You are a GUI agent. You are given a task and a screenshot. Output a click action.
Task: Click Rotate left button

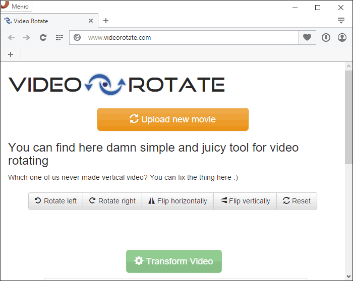55,201
